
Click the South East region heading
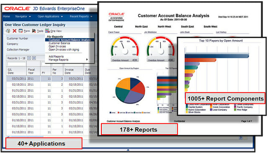click(187, 27)
